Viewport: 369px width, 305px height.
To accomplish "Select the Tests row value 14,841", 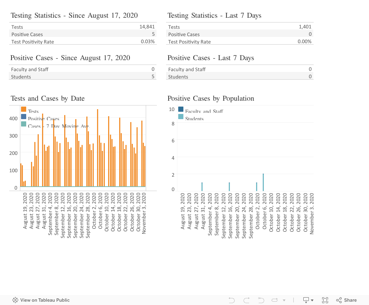I will (147, 27).
